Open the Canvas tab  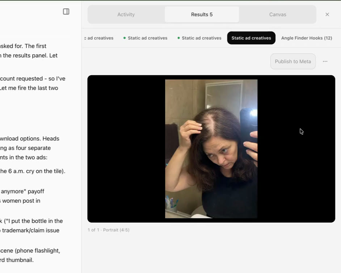278,14
